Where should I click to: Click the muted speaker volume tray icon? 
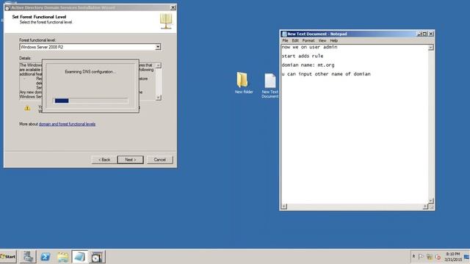coord(438,257)
